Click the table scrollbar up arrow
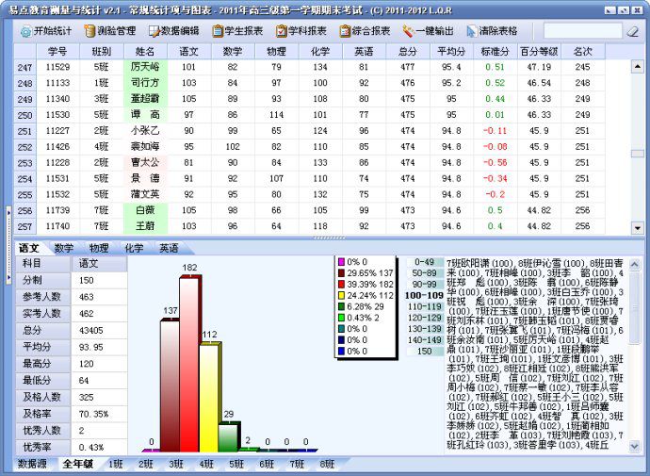 [637, 67]
